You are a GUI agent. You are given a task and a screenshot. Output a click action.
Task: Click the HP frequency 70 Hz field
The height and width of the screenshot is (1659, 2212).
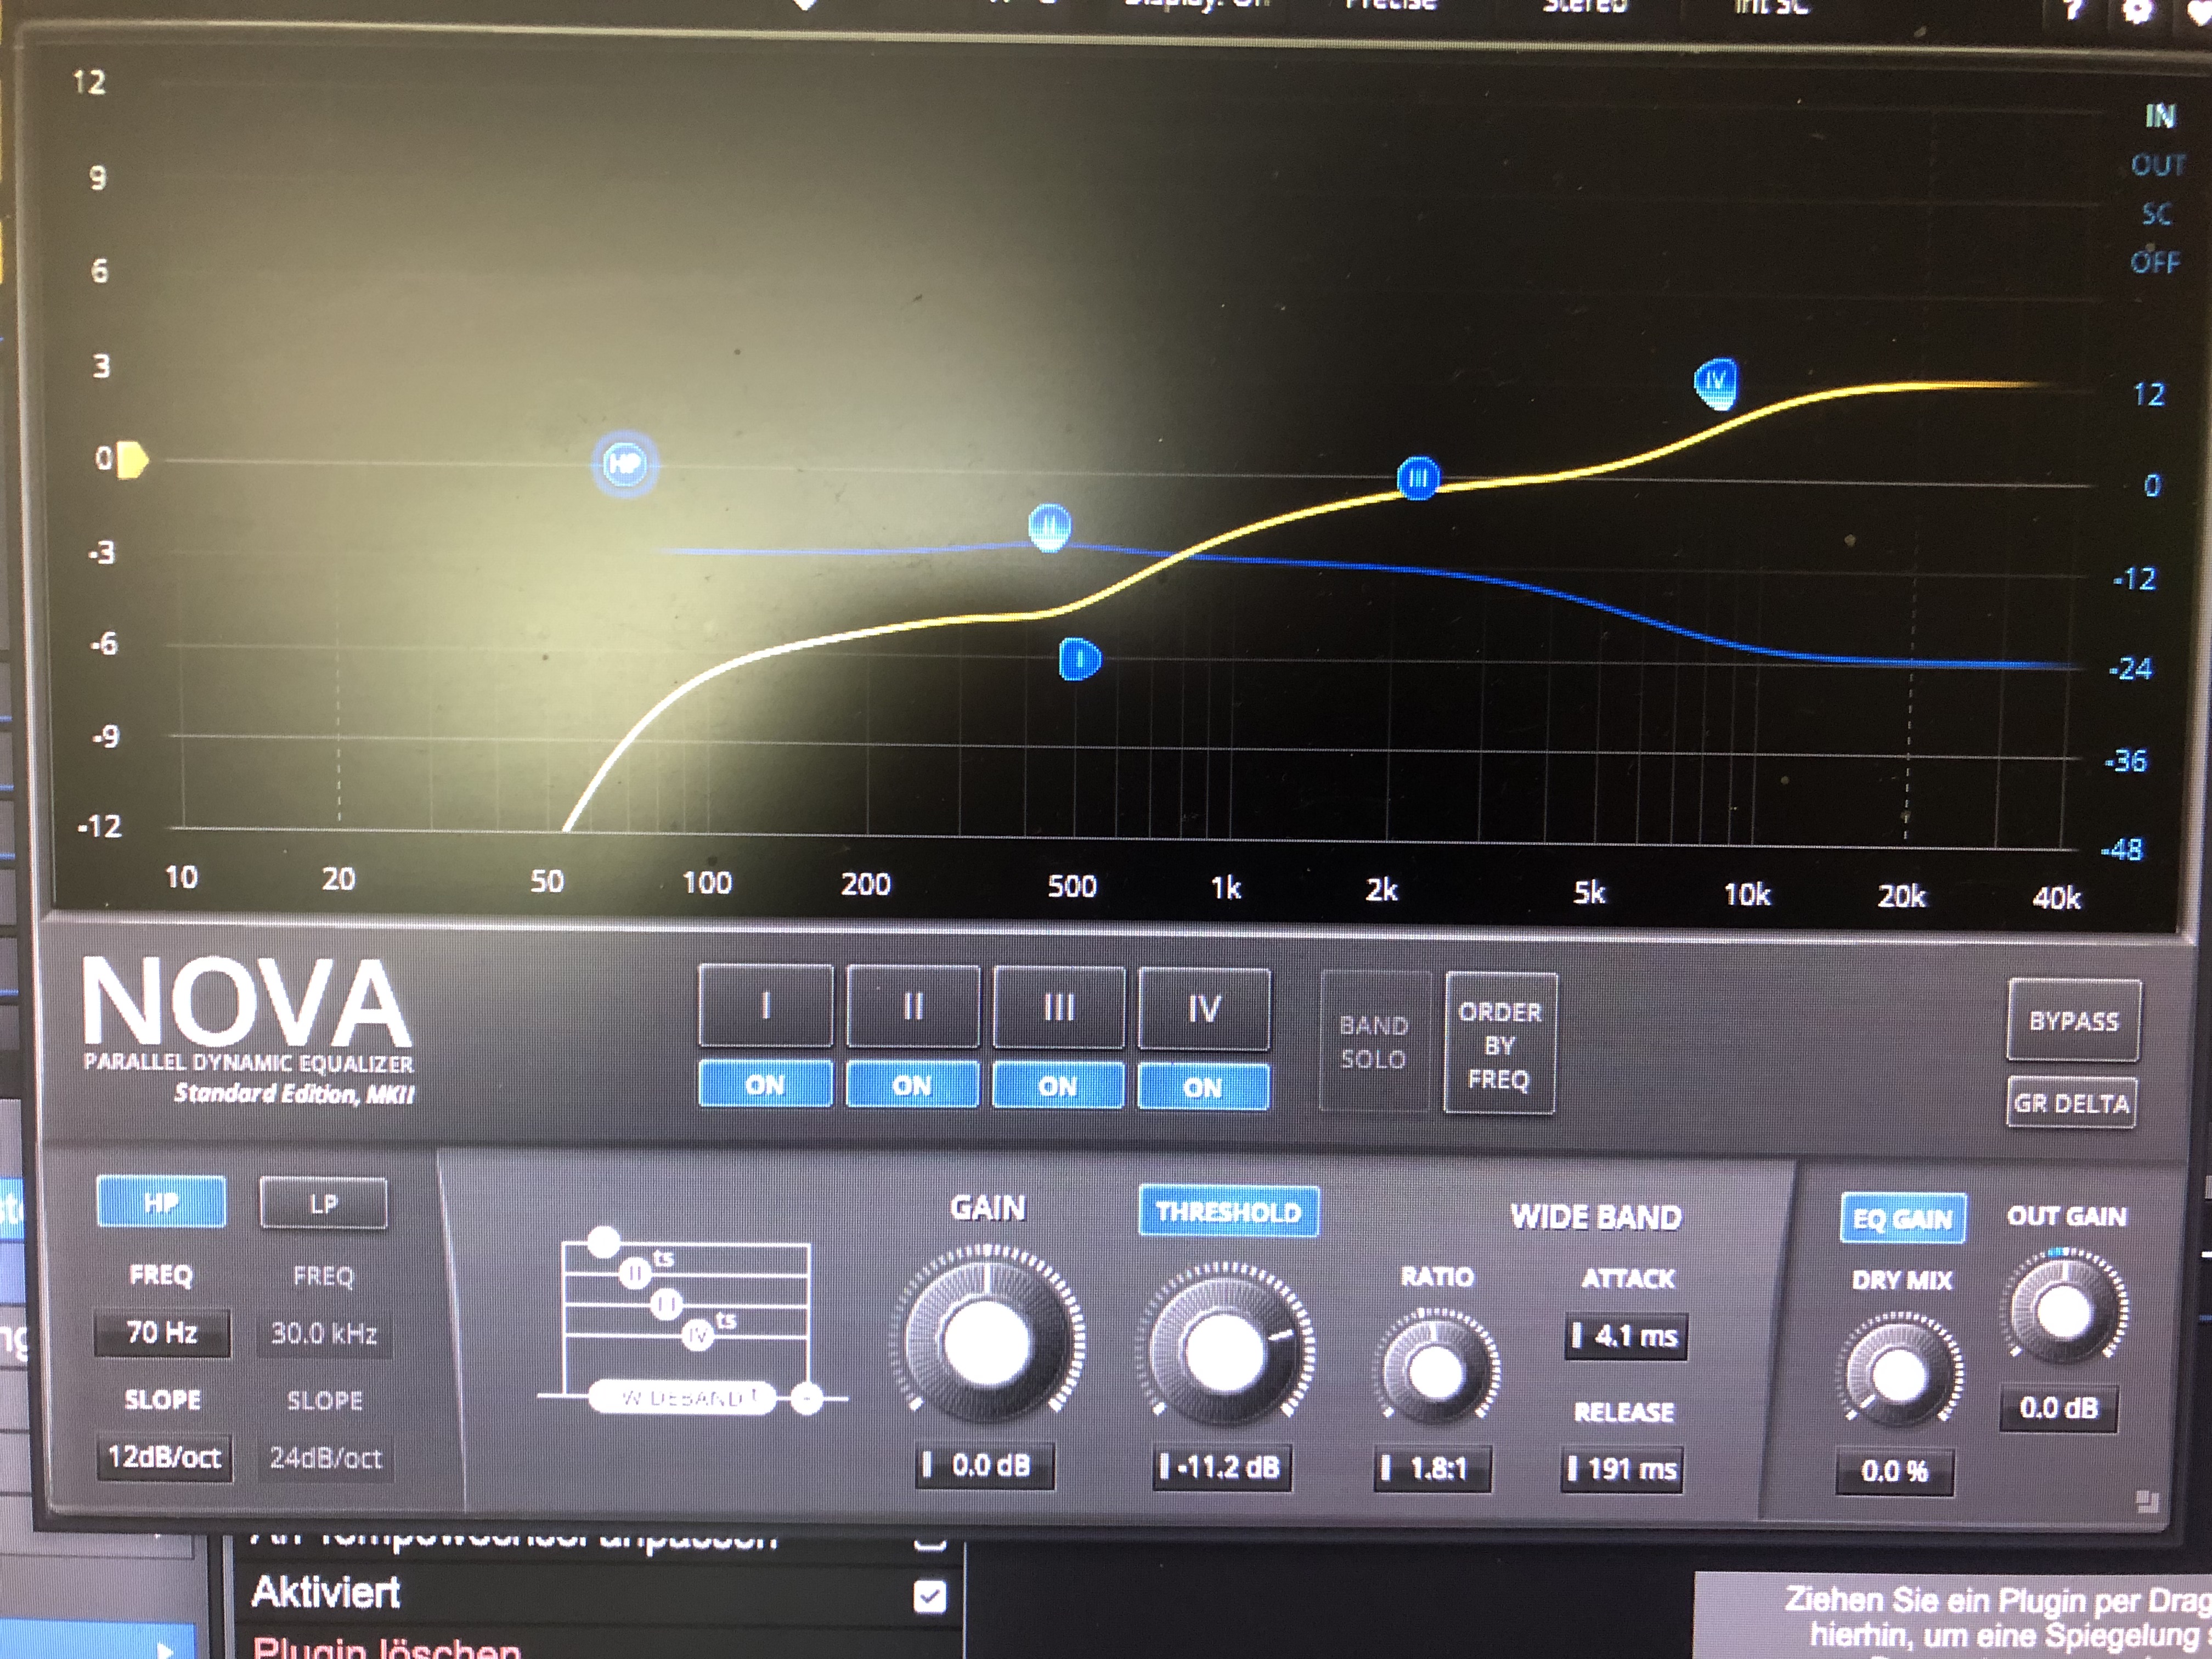162,1333
